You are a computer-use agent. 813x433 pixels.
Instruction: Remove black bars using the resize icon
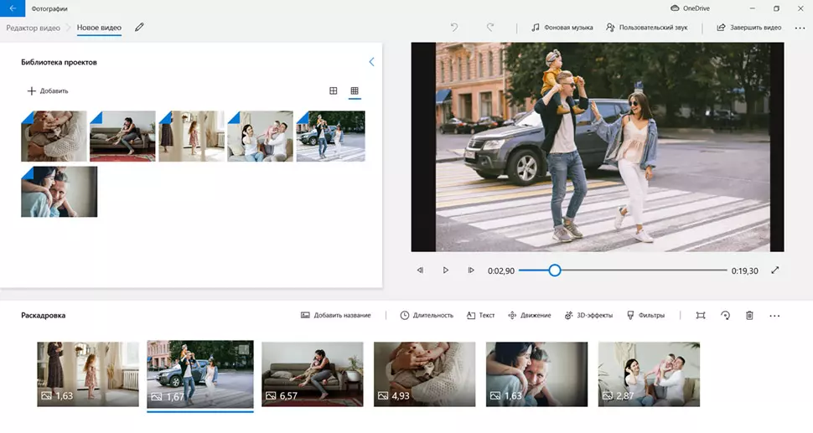(701, 316)
